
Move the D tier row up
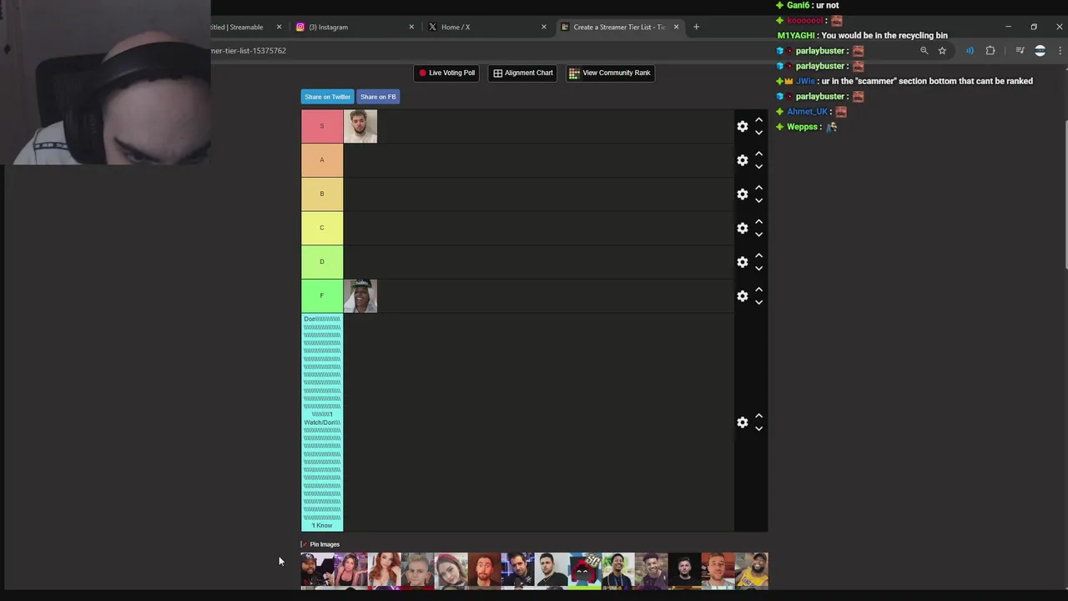point(758,255)
